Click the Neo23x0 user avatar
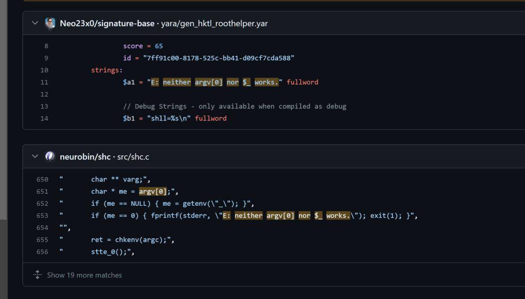This screenshot has height=299, width=525. pos(50,23)
